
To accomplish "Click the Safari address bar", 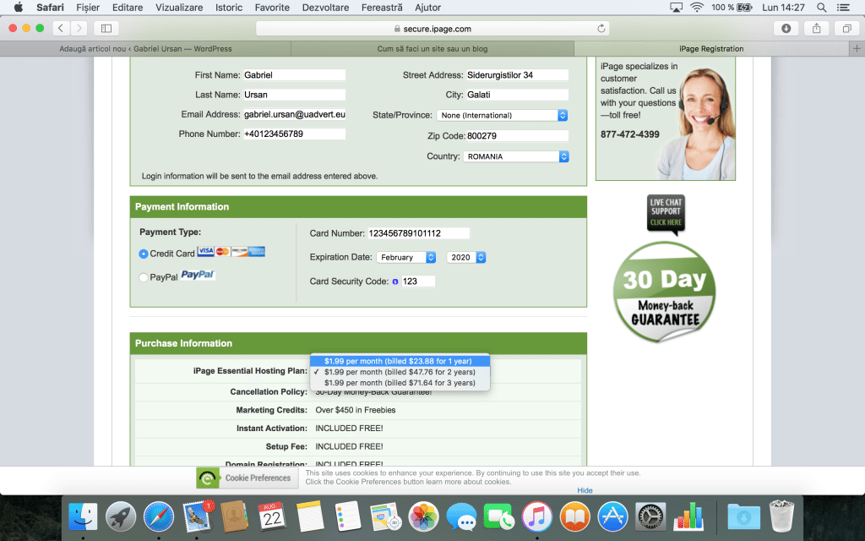I will point(432,29).
